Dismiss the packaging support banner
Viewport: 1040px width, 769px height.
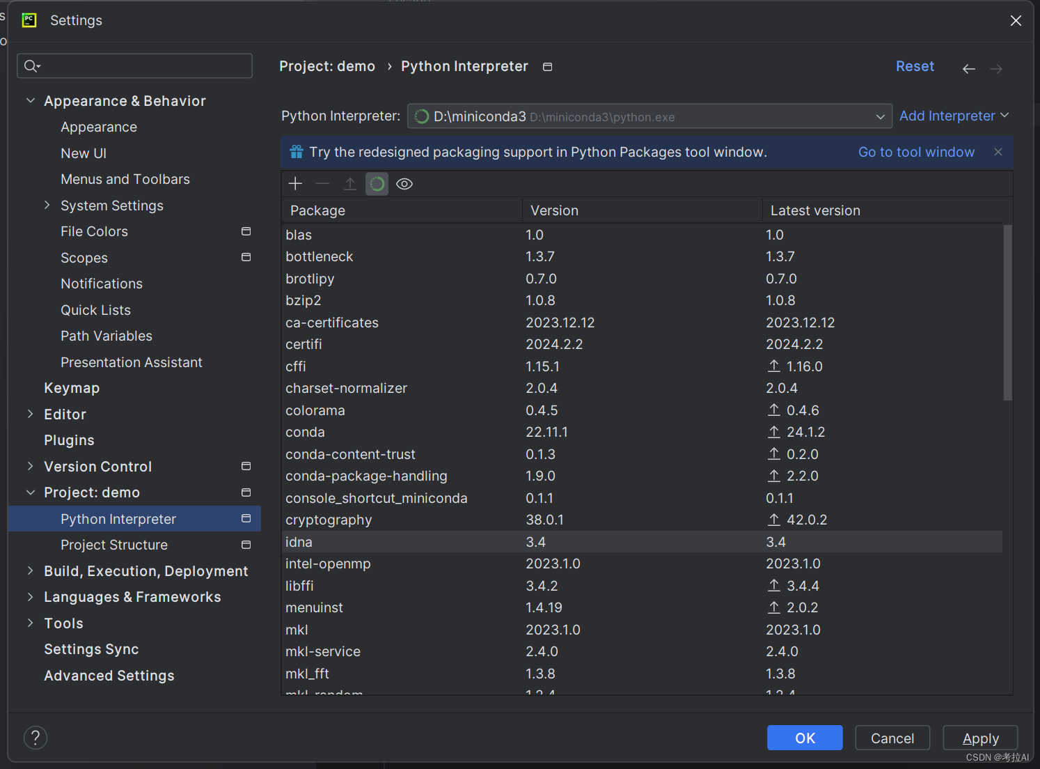(998, 152)
